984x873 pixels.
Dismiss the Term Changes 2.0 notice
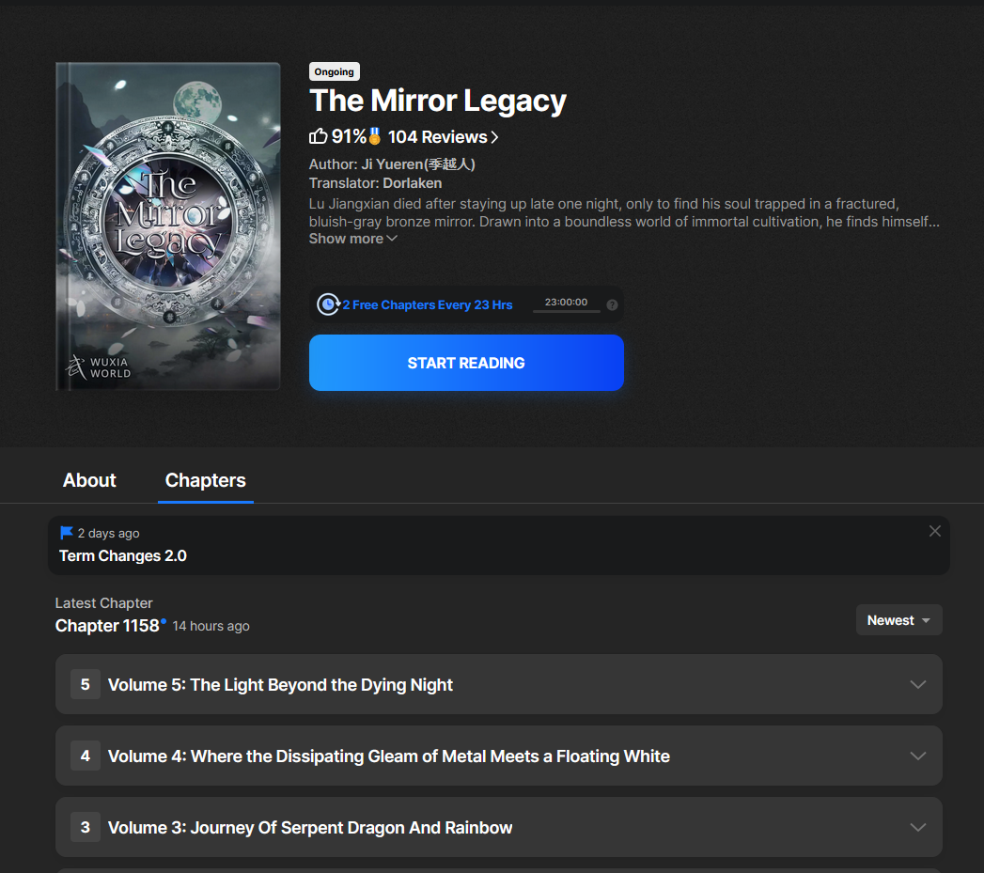(x=934, y=531)
